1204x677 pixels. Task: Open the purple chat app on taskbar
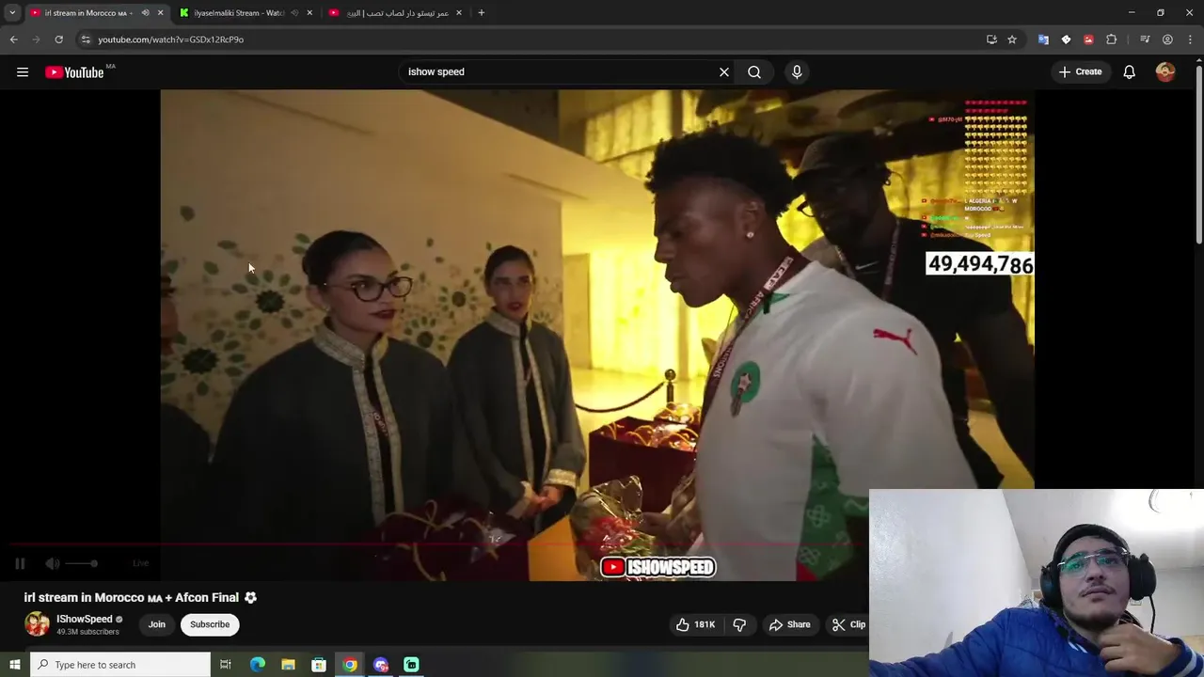tap(381, 665)
